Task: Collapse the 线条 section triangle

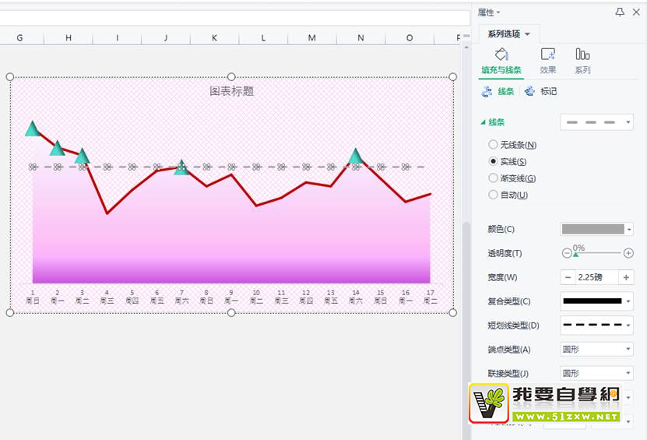Action: pyautogui.click(x=483, y=122)
